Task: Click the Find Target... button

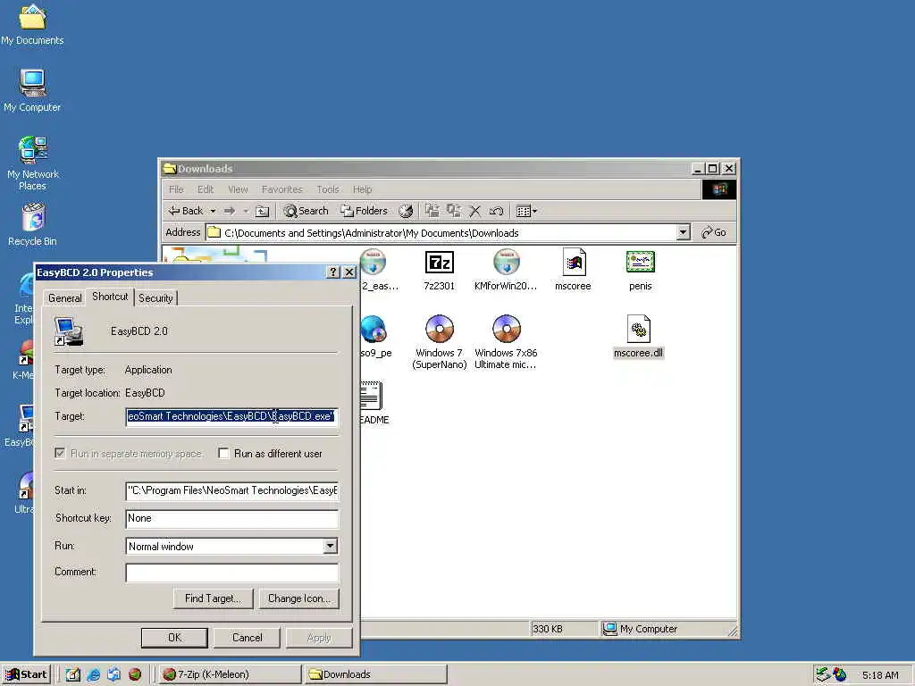Action: (213, 598)
